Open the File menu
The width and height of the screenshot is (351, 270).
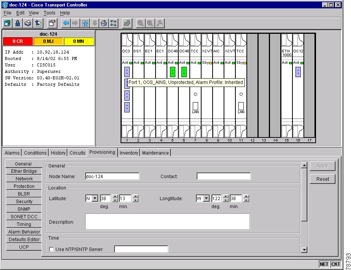pos(7,13)
